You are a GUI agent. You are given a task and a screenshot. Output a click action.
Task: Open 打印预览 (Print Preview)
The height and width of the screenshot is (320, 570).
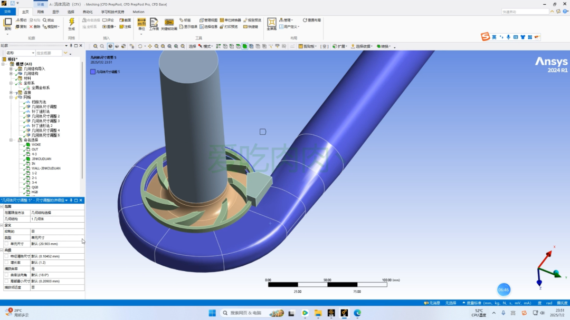(x=229, y=27)
